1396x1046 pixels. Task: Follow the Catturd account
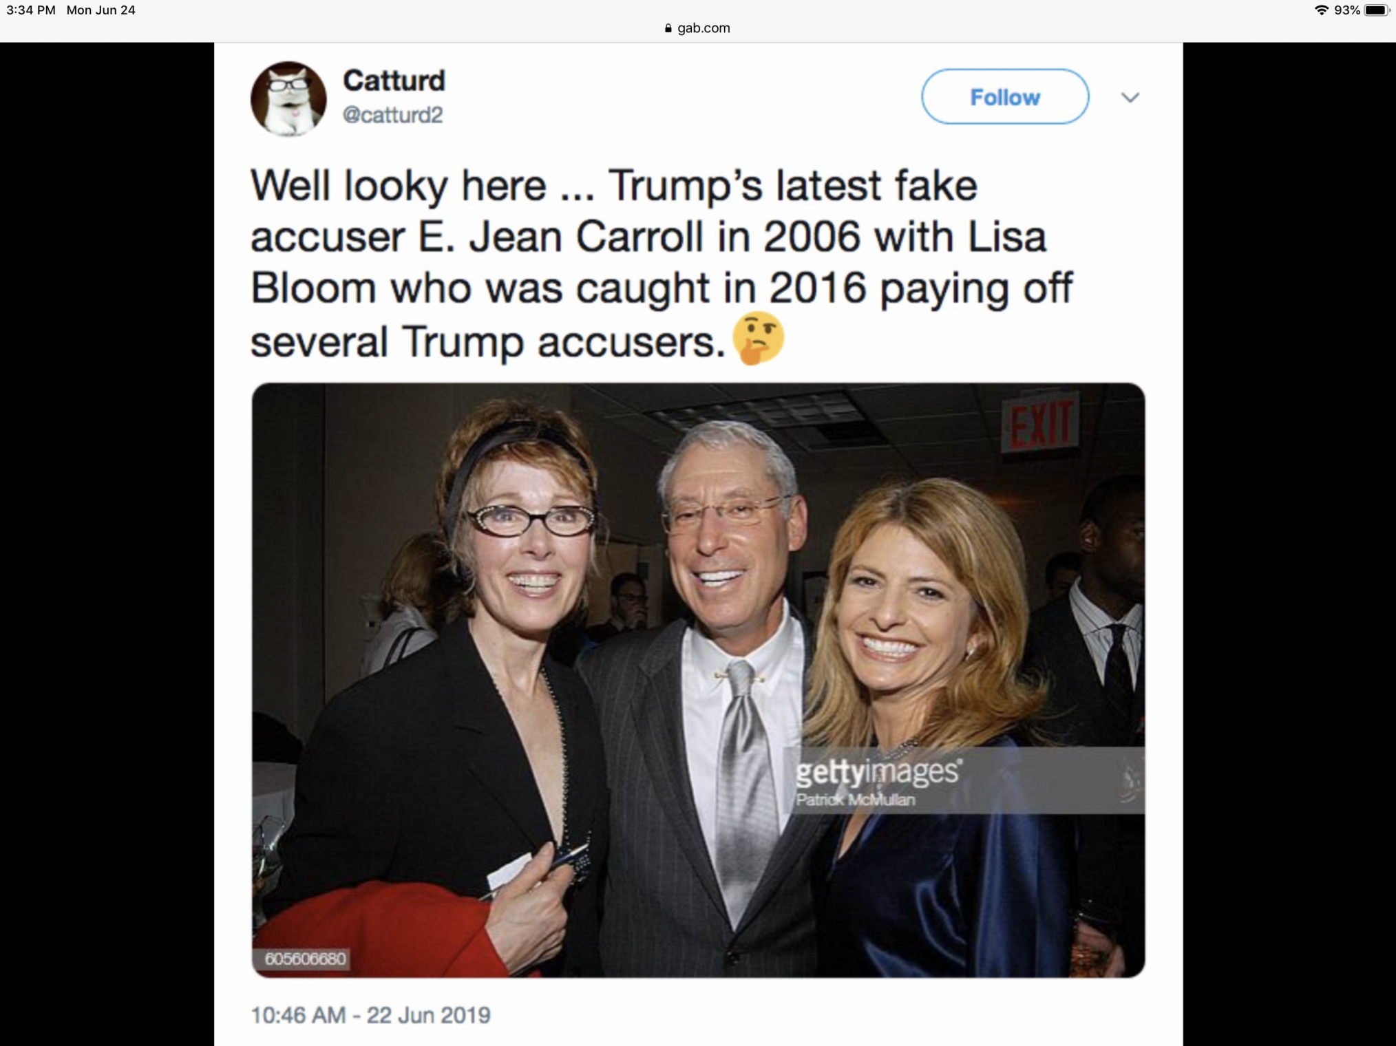[x=1004, y=97]
